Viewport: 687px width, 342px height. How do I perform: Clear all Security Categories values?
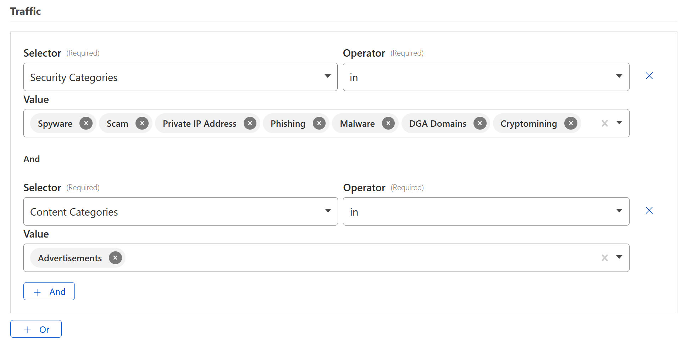(605, 123)
